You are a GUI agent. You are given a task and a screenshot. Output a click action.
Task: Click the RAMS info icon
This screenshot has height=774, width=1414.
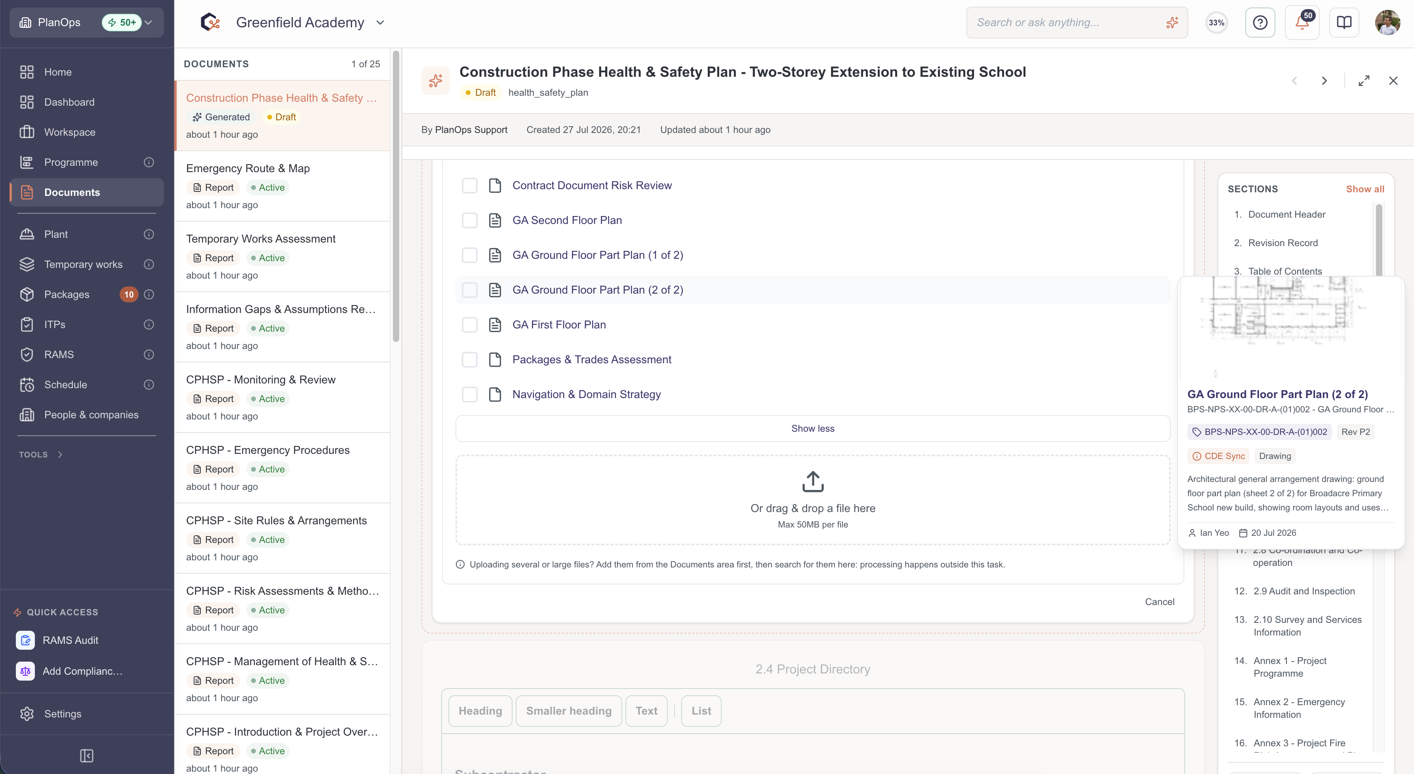tap(149, 355)
